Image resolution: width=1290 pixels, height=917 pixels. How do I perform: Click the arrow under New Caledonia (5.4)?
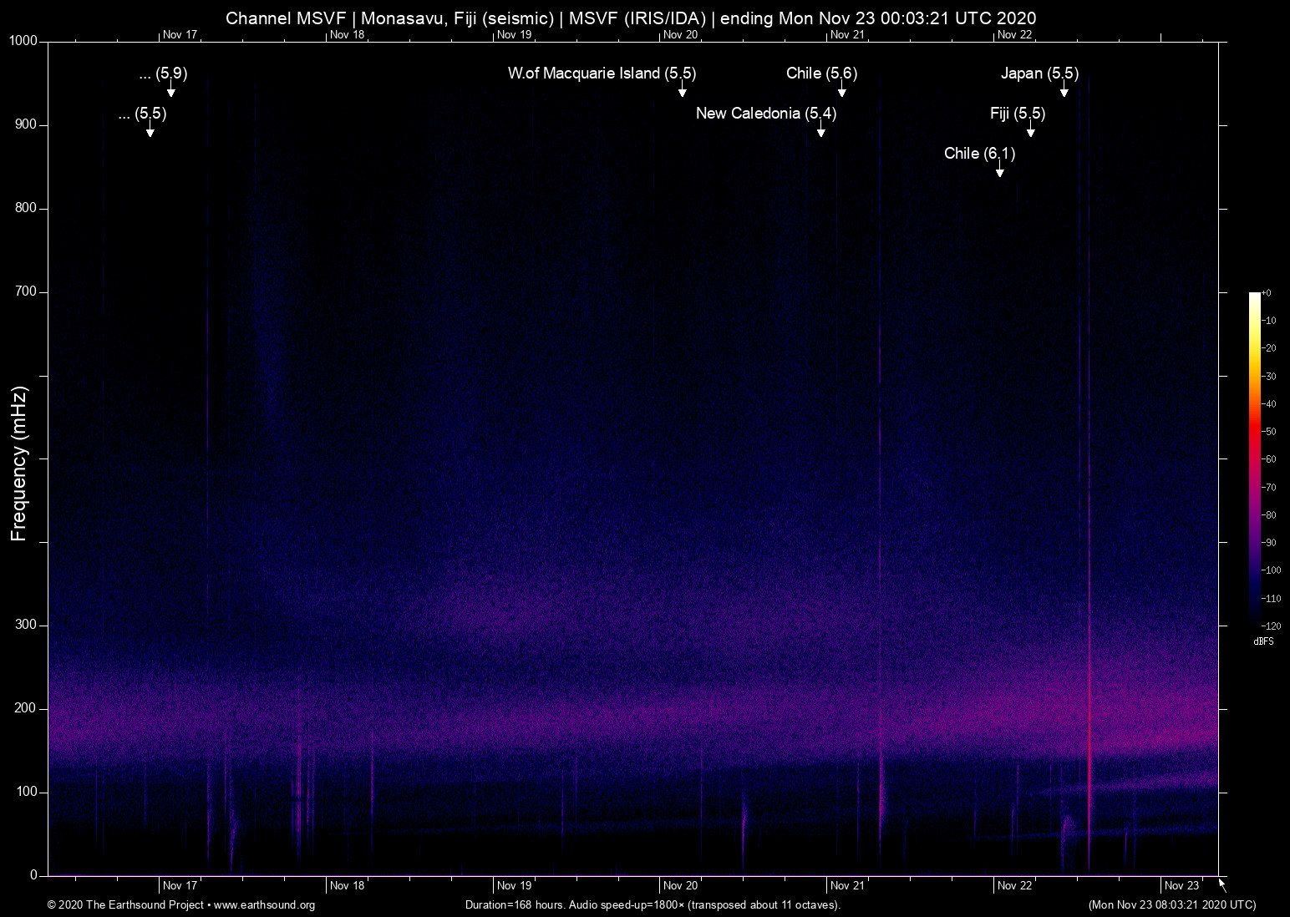click(x=820, y=130)
